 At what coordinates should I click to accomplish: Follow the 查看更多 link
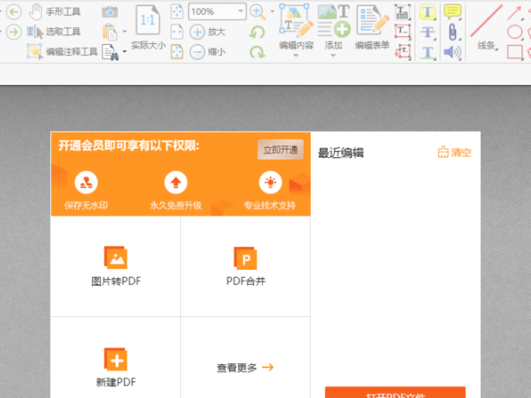[x=245, y=368]
